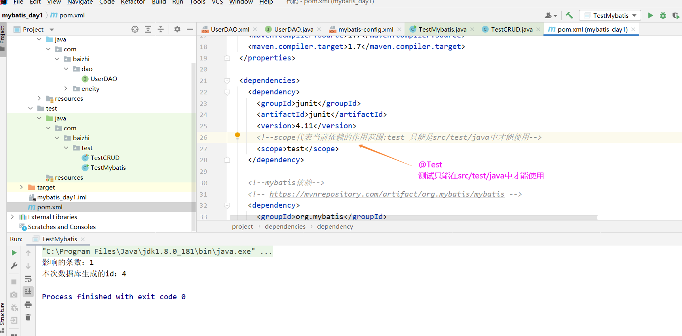The width and height of the screenshot is (682, 336).
Task: Switch to UserDAO.xml tab
Action: pyautogui.click(x=230, y=29)
